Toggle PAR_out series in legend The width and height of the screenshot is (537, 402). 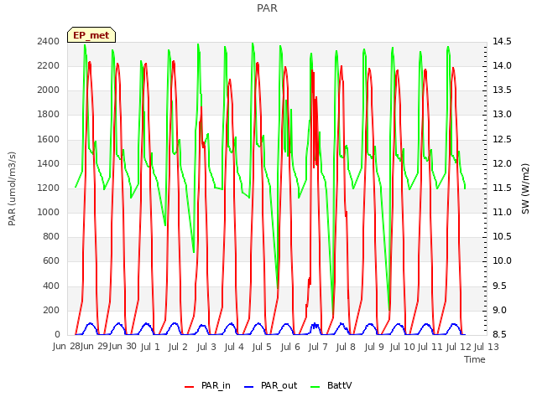click(x=270, y=386)
